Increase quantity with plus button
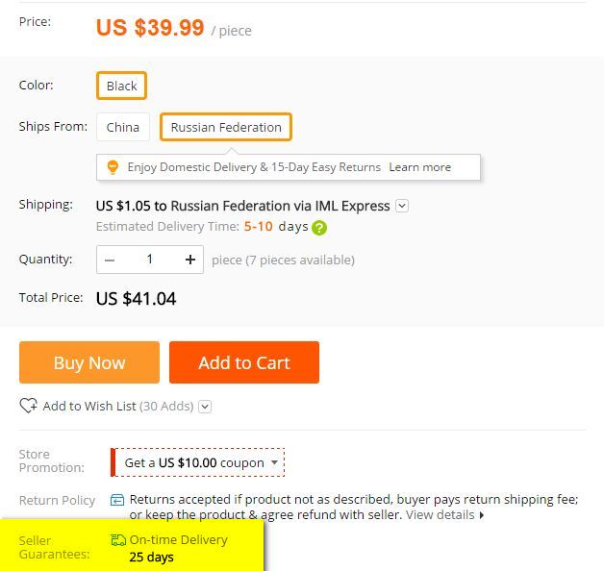 point(190,260)
